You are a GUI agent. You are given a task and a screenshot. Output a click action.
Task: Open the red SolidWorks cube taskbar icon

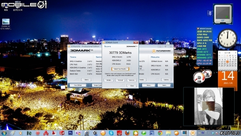[62, 133]
